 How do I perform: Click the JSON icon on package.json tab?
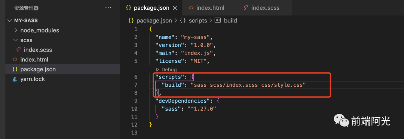(128, 8)
